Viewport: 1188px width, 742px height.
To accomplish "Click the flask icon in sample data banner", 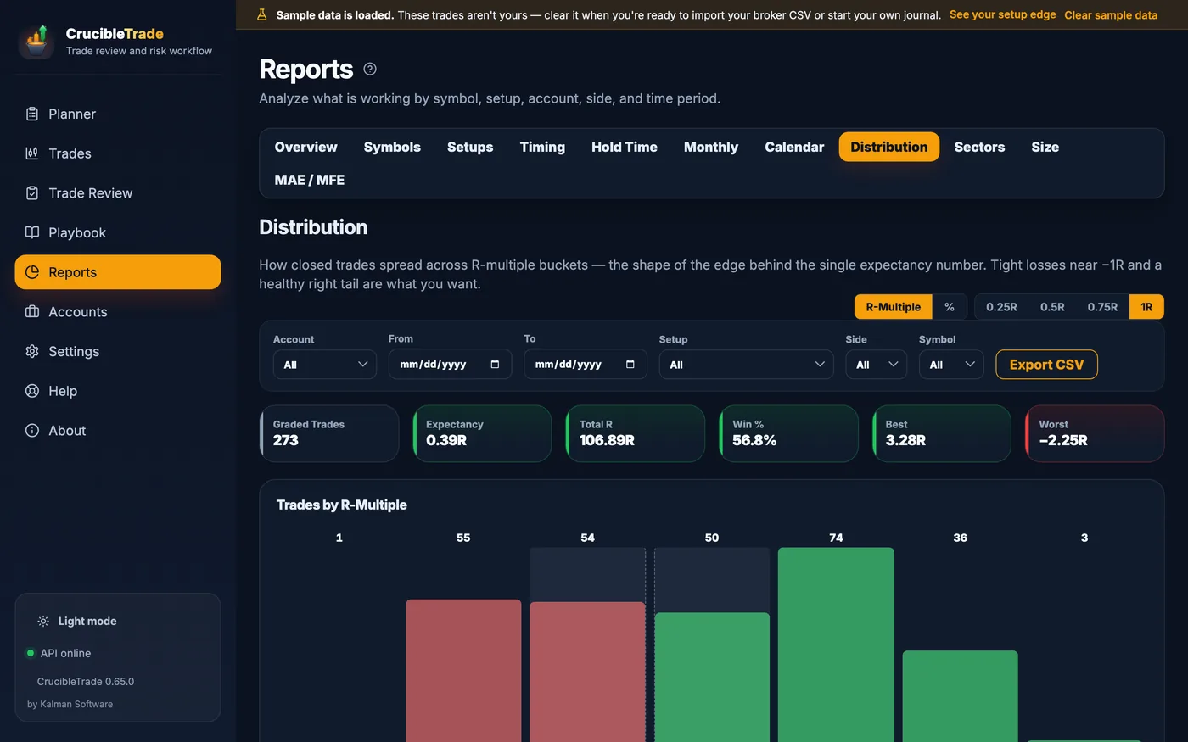I will (x=262, y=15).
